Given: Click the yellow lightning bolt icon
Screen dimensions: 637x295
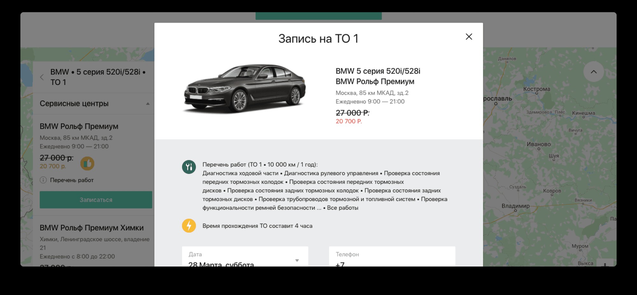Looking at the screenshot, I should pos(189,226).
